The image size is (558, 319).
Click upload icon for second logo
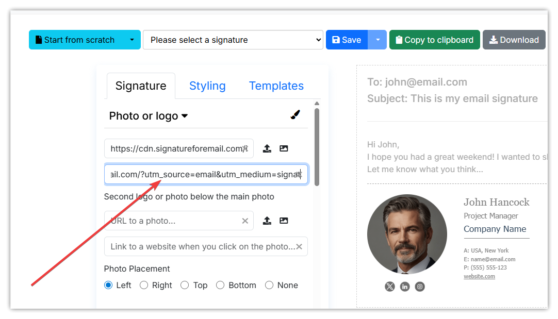267,221
